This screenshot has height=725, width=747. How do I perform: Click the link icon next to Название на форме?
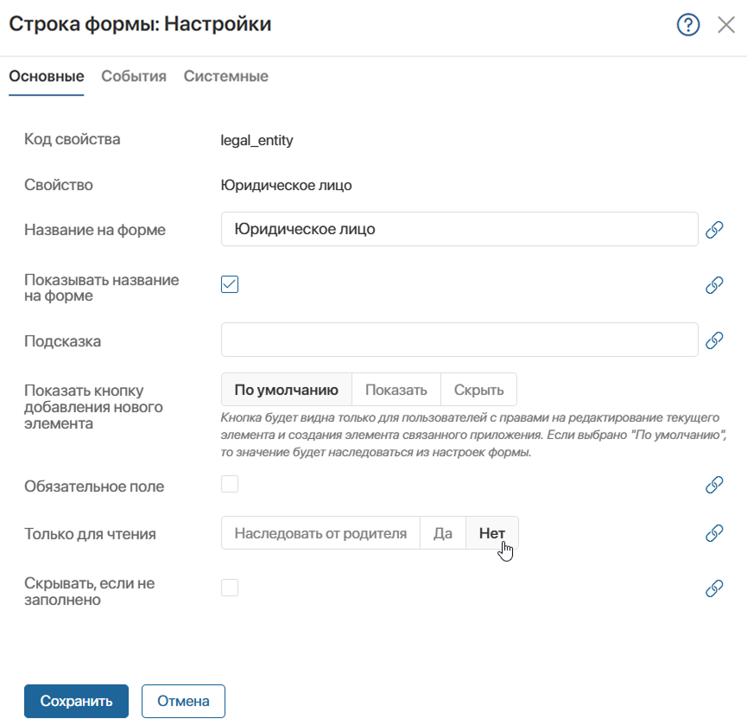[x=714, y=230]
